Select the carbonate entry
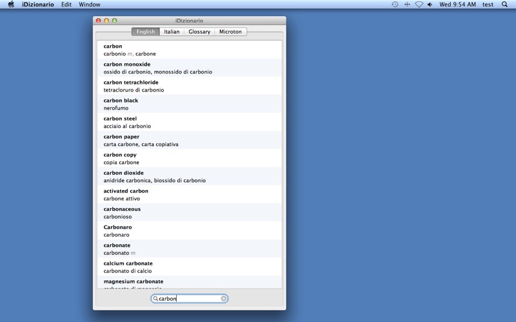The width and height of the screenshot is (516, 322). pos(190,249)
